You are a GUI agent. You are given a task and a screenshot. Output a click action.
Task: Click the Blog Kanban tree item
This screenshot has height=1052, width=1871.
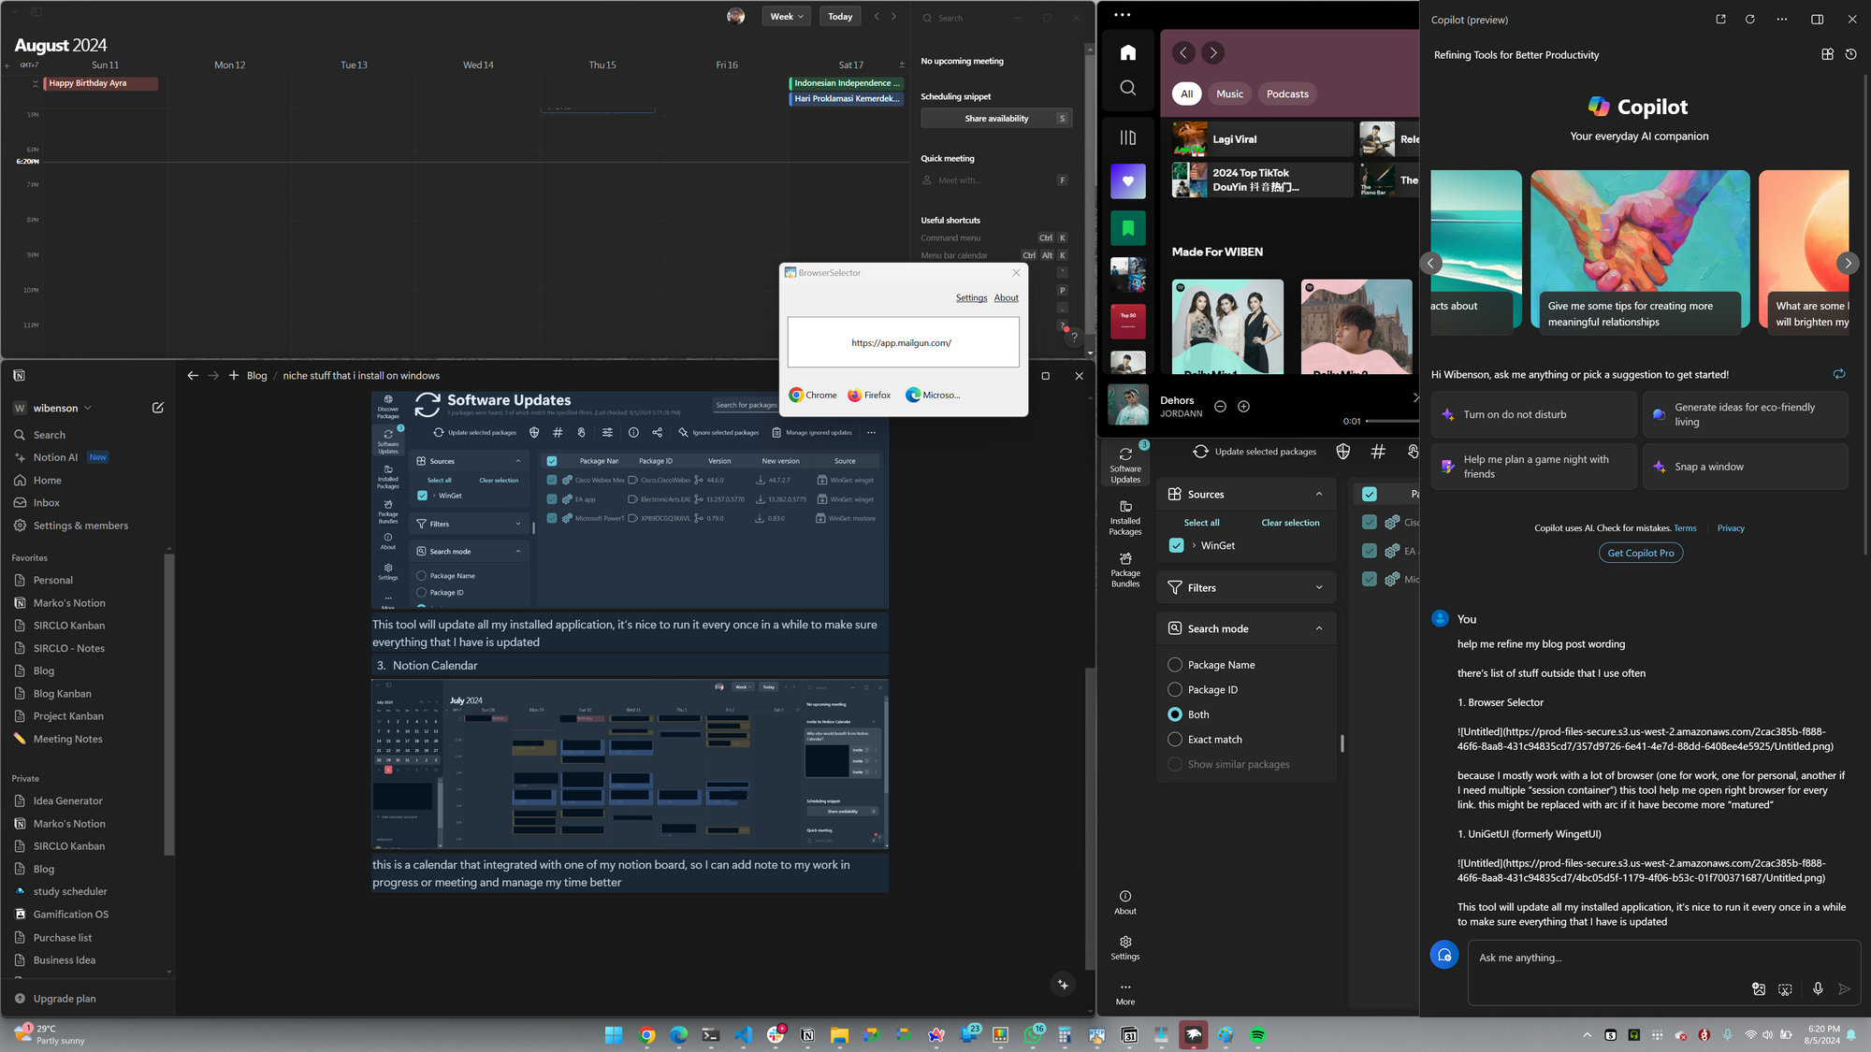coord(63,692)
